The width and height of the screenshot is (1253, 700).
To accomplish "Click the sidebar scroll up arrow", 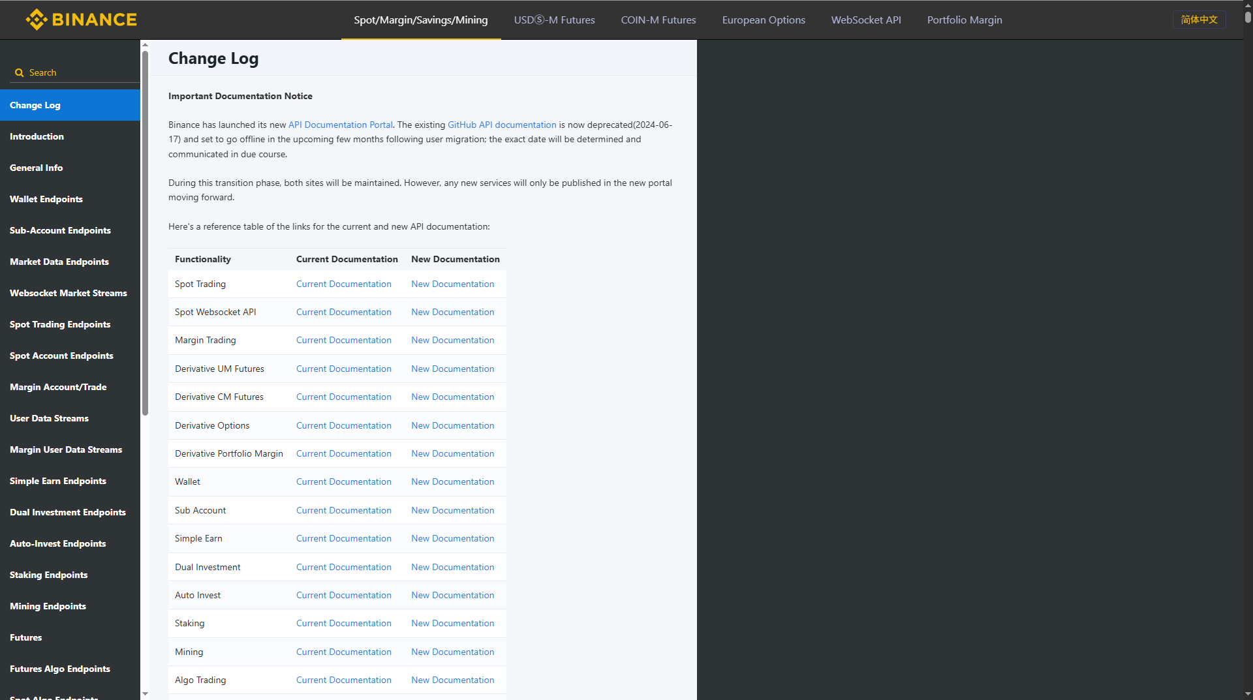I will pos(145,45).
